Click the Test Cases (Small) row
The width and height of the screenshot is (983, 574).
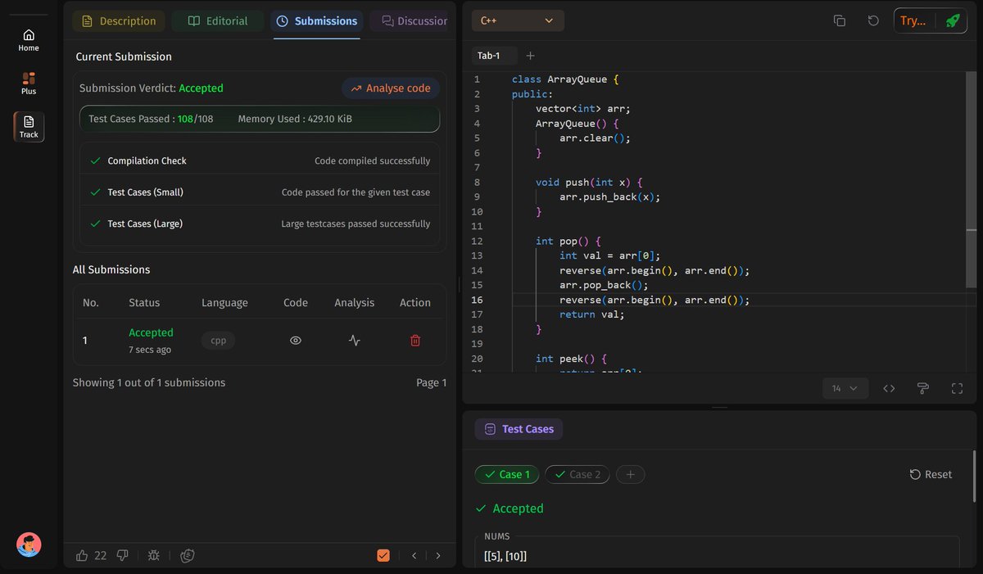coord(260,192)
